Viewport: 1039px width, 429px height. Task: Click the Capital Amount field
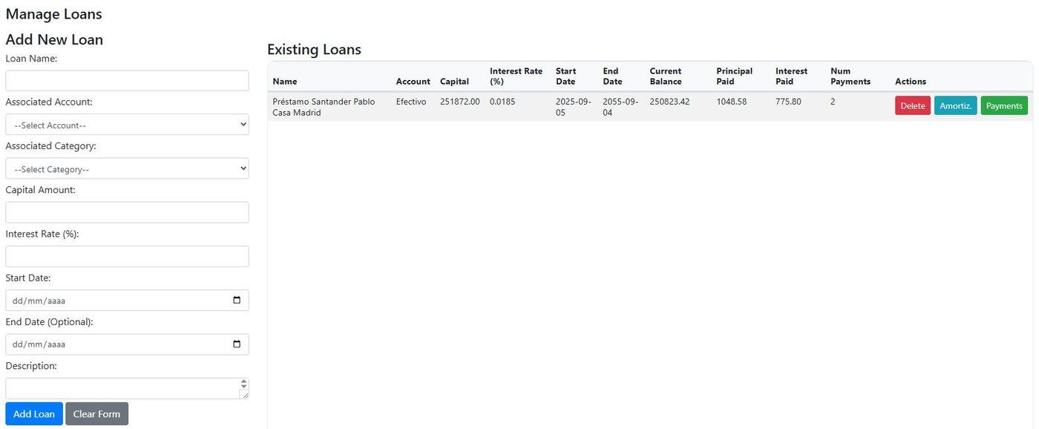(126, 212)
